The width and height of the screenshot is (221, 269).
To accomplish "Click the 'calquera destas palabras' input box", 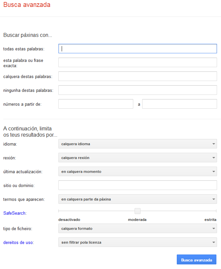I will pos(138,76).
